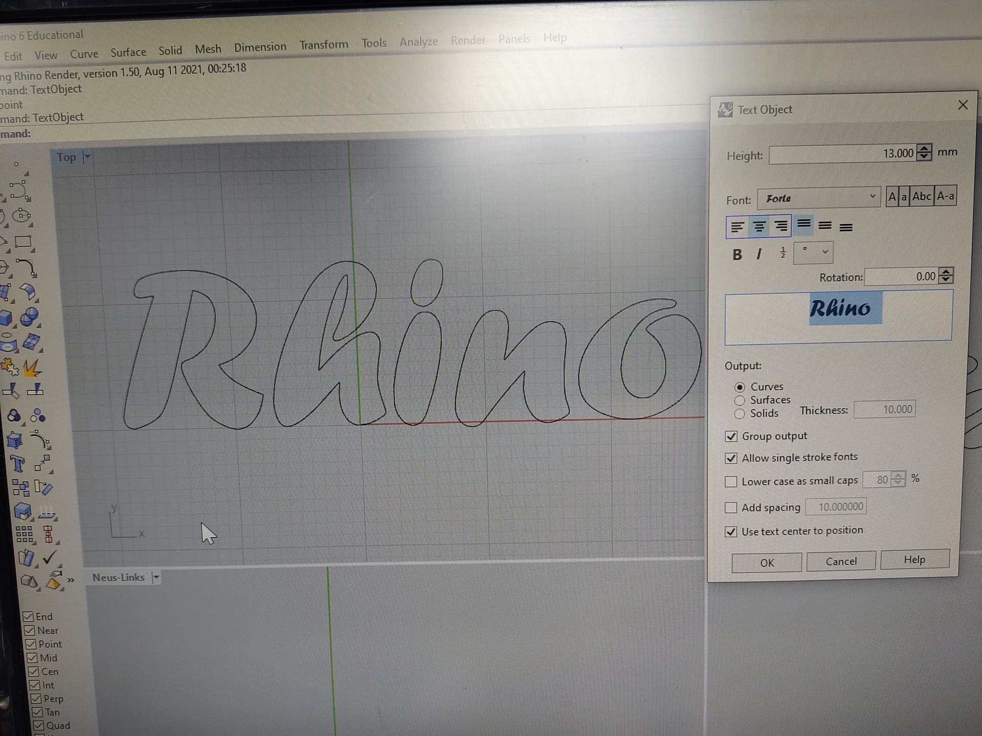Viewport: 982px width, 736px height.
Task: Select the Text Object tool in toolbar
Action: [17, 464]
